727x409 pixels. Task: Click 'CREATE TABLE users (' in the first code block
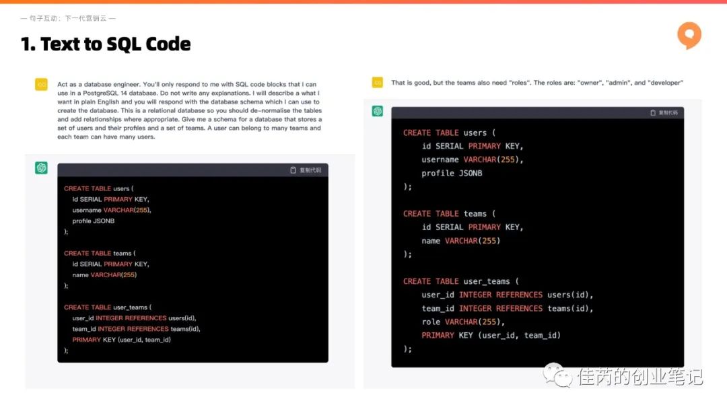99,188
